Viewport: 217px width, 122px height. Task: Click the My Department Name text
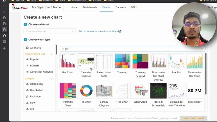coord(46,7)
